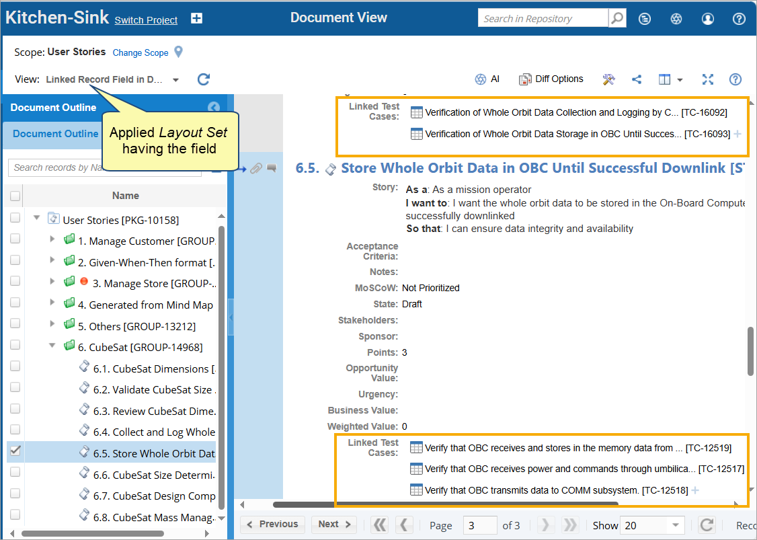Click the comments speech bubble icon
Screen dimensions: 757x540
click(272, 168)
